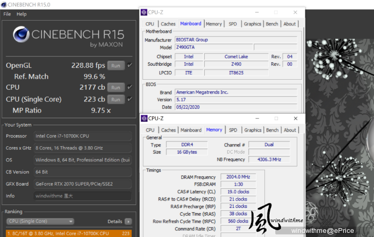
Task: Close the lower CPU-Z window
Action: tap(296, 118)
